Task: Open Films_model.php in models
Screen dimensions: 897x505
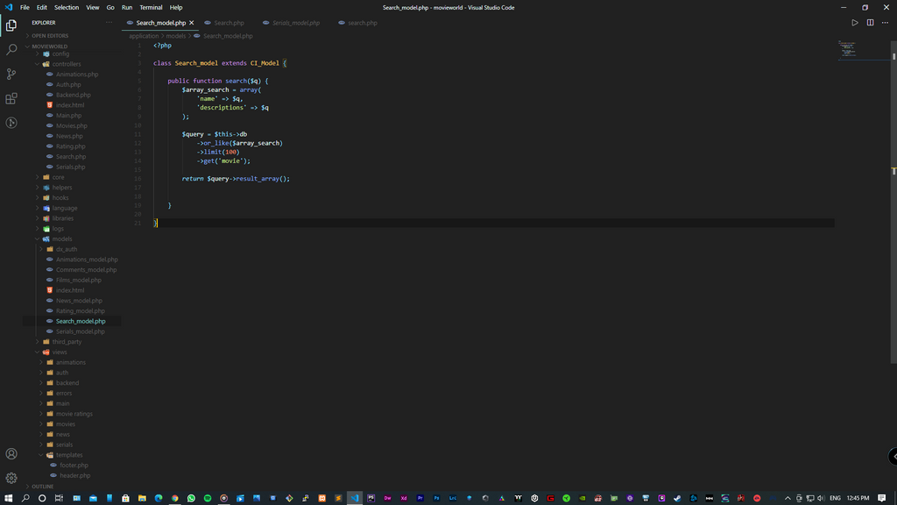Action: (78, 281)
